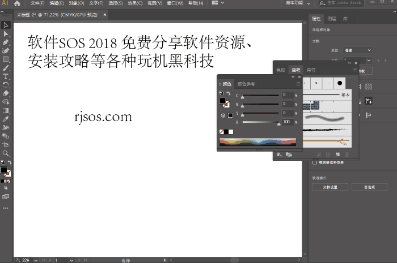The image size is (397, 263).
Task: Swap fill and stroke in toolbar
Action: pyautogui.click(x=10, y=162)
